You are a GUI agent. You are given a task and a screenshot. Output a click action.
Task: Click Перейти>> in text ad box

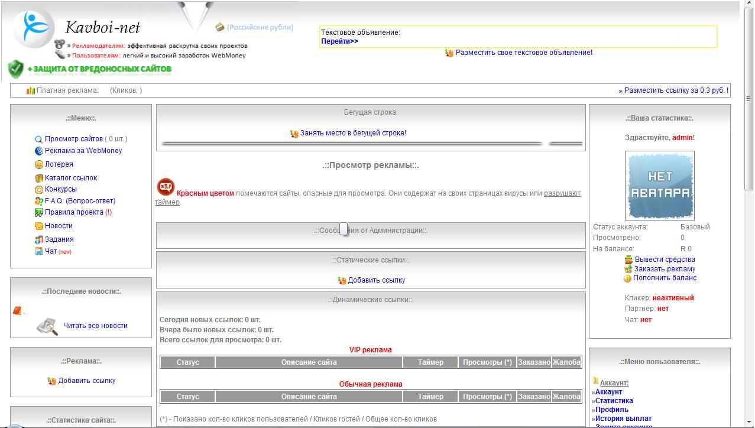pos(339,41)
